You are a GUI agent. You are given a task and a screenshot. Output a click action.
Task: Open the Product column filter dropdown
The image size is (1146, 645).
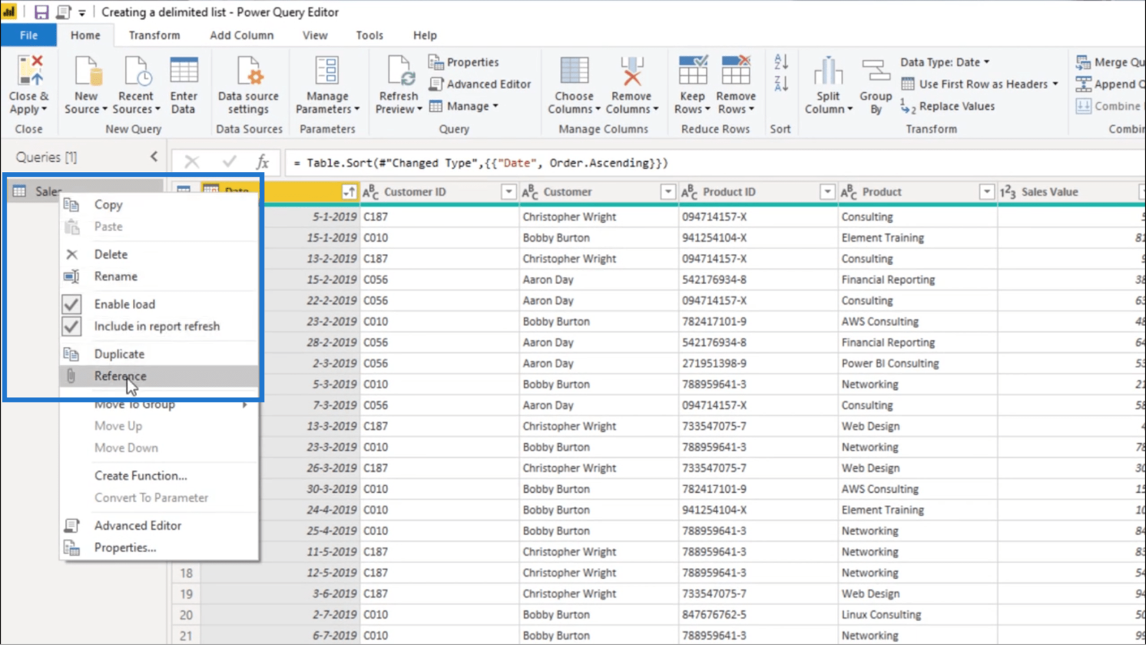pos(986,192)
